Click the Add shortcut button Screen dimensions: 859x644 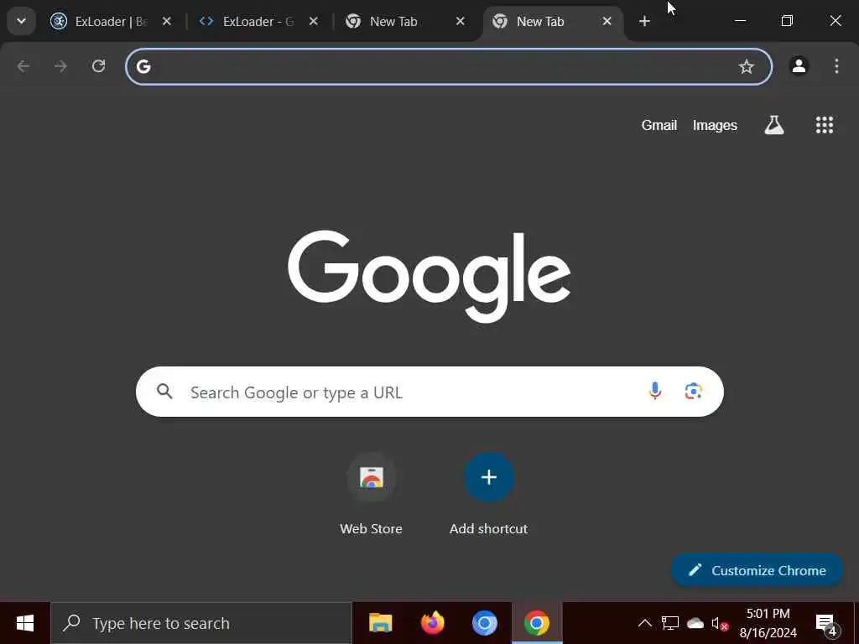pos(489,495)
